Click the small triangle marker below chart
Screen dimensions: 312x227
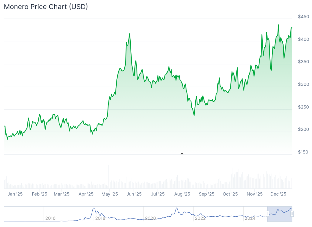point(182,154)
